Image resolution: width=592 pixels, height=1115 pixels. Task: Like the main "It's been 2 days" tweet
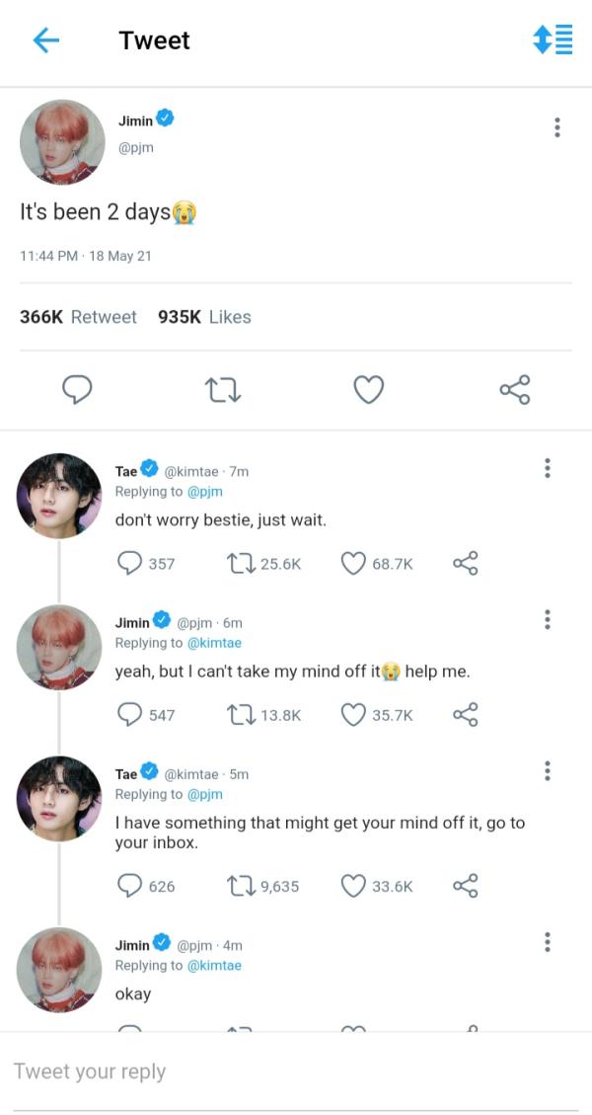click(x=368, y=390)
